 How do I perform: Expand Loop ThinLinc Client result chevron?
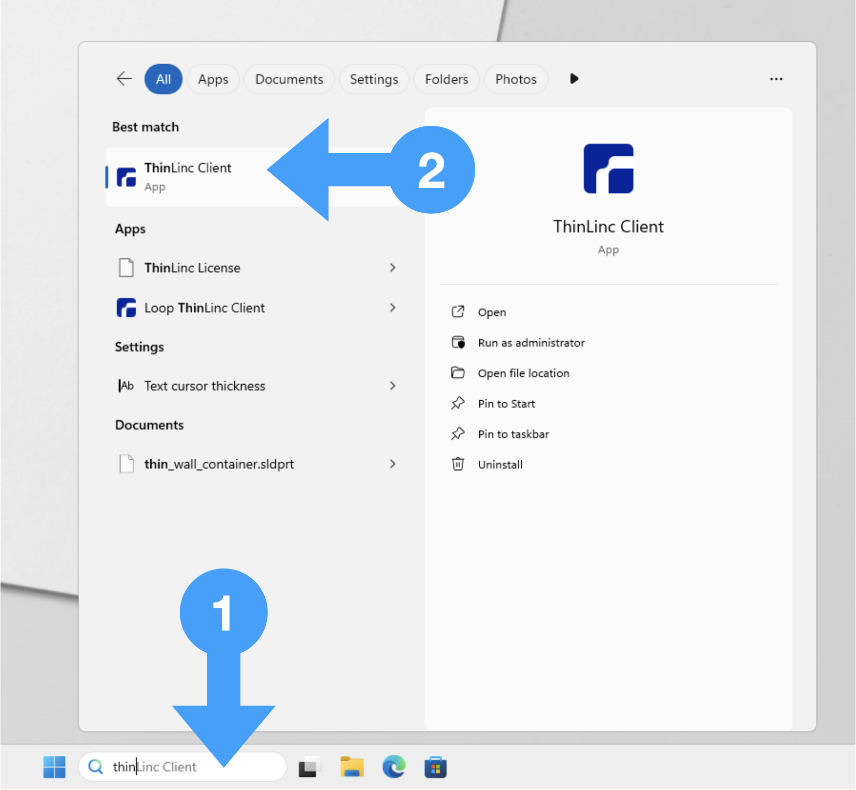tap(392, 308)
